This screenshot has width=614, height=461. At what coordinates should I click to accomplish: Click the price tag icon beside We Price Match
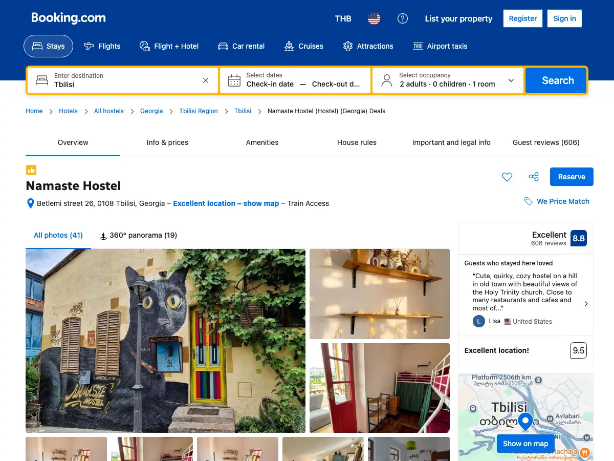tap(529, 201)
